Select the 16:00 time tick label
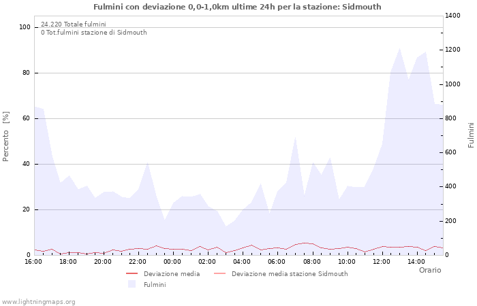 (x=33, y=262)
